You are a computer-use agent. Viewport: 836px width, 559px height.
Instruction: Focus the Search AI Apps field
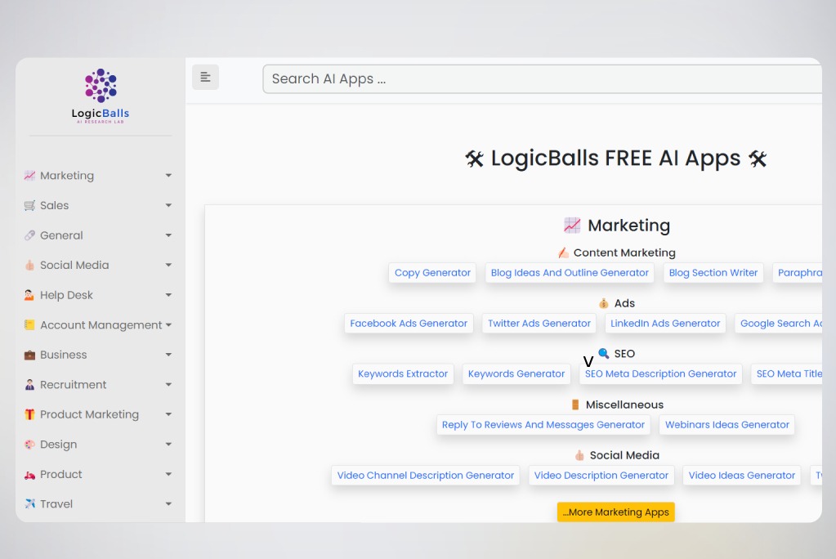543,79
